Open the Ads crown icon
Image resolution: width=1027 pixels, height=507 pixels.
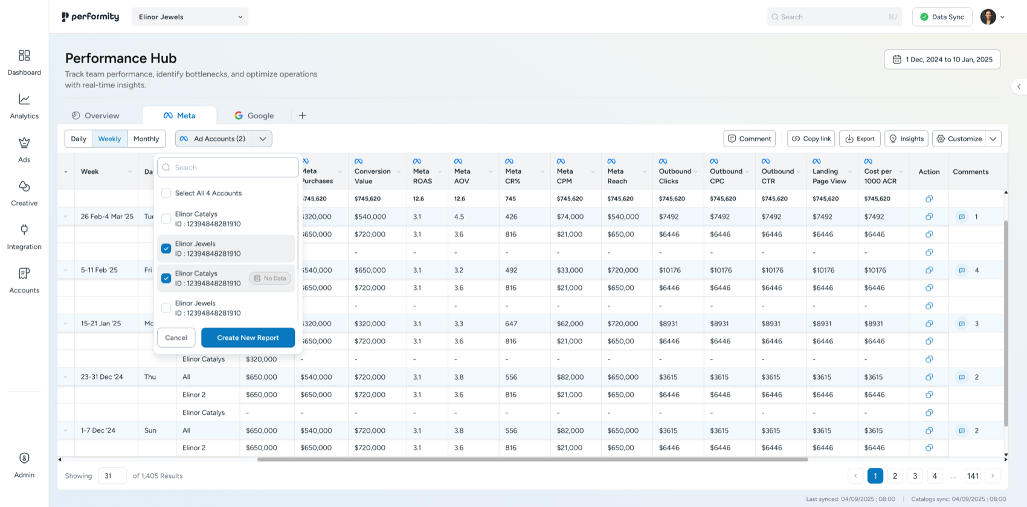point(24,142)
